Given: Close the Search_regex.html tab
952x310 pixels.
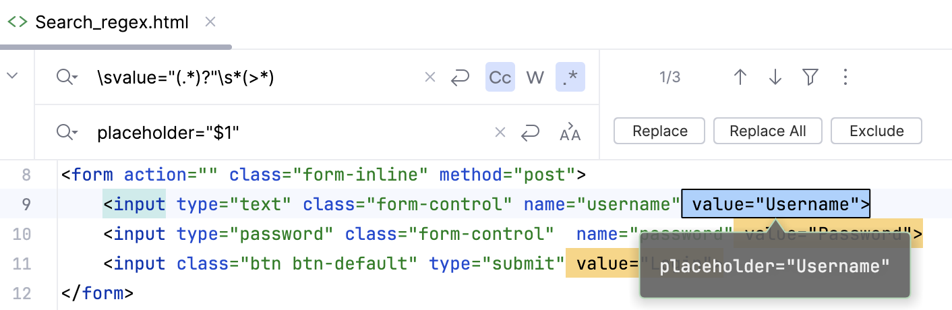Looking at the screenshot, I should pyautogui.click(x=210, y=22).
